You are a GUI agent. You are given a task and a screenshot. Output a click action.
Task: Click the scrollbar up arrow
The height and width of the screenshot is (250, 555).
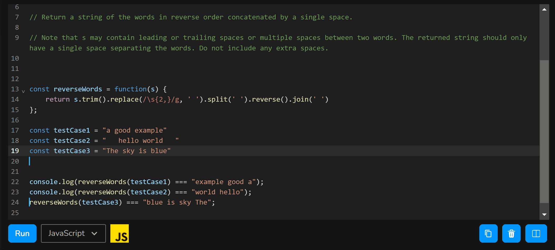point(544,9)
